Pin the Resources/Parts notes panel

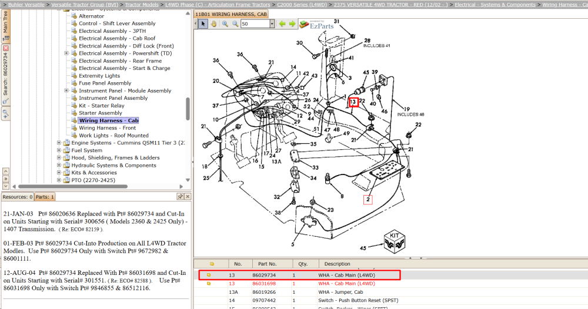180,197
